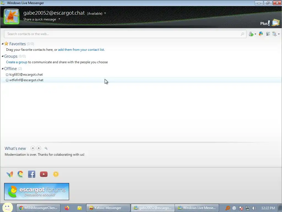Viewport: 282px width, 212px height.
Task: Click 'add them from your contact list' link
Action: click(x=81, y=50)
